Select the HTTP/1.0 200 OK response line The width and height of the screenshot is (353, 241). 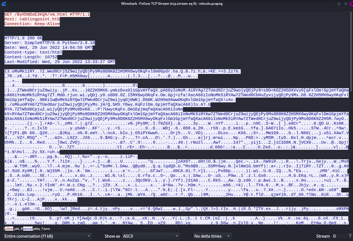pyautogui.click(x=23, y=38)
